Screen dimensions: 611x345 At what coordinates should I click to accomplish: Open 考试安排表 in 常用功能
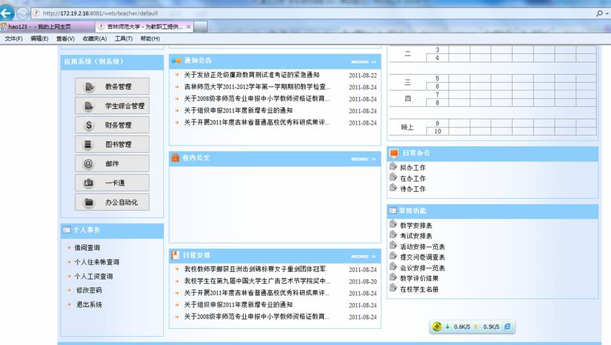pos(416,236)
